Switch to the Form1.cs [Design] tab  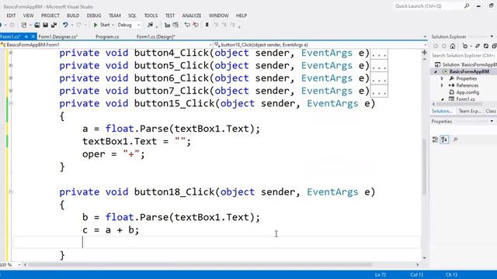click(156, 36)
